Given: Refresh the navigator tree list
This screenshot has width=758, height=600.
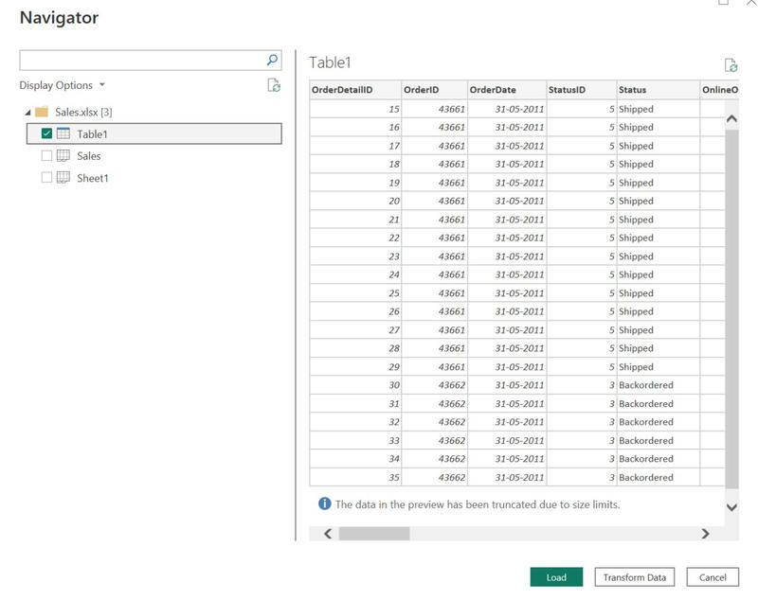Looking at the screenshot, I should tap(274, 85).
